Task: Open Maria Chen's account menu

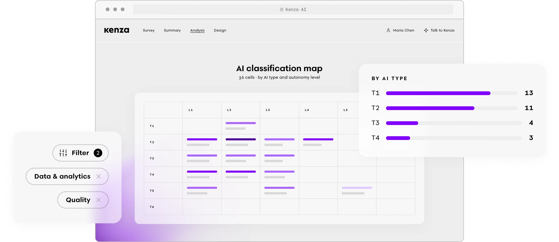Action: click(x=400, y=30)
